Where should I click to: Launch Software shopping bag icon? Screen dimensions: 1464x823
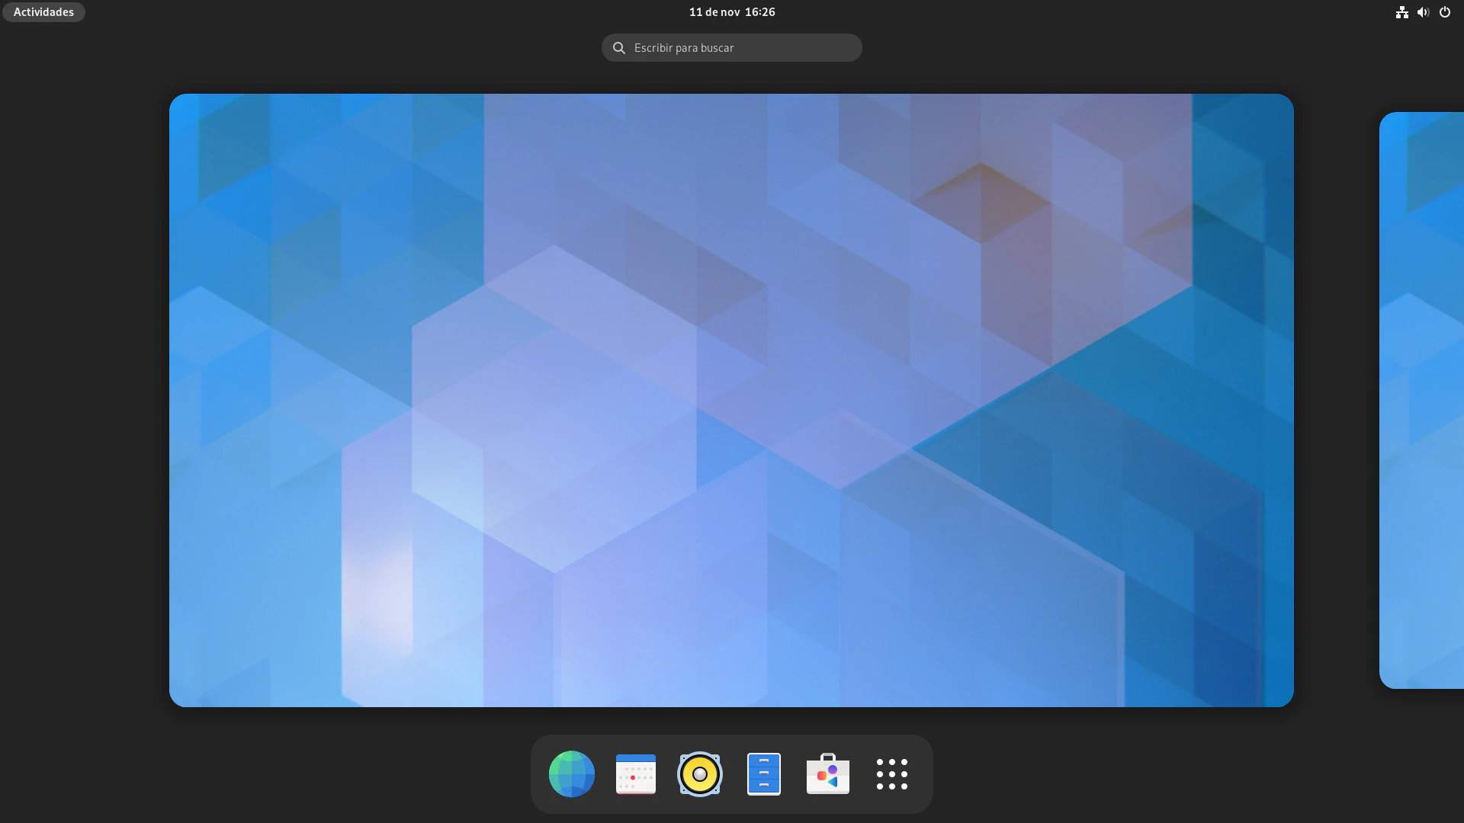827,773
